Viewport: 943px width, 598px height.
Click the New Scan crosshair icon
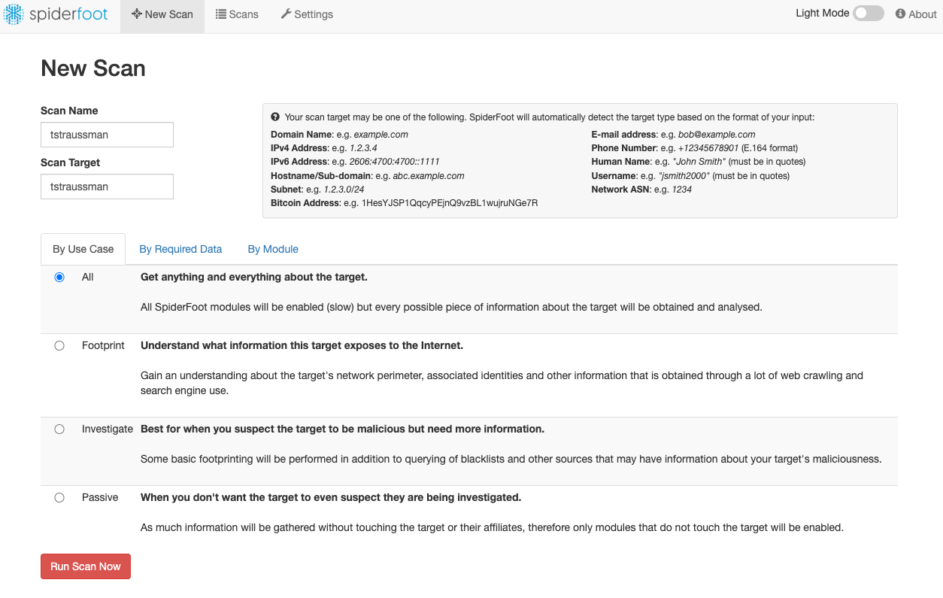click(x=136, y=14)
